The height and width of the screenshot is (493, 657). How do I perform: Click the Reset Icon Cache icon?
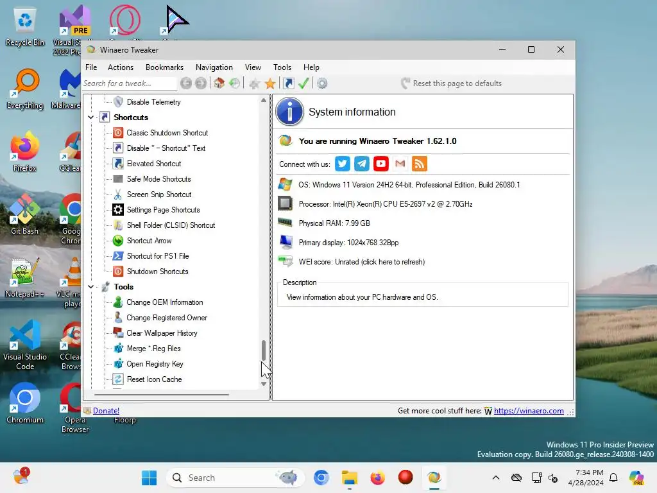tap(118, 379)
